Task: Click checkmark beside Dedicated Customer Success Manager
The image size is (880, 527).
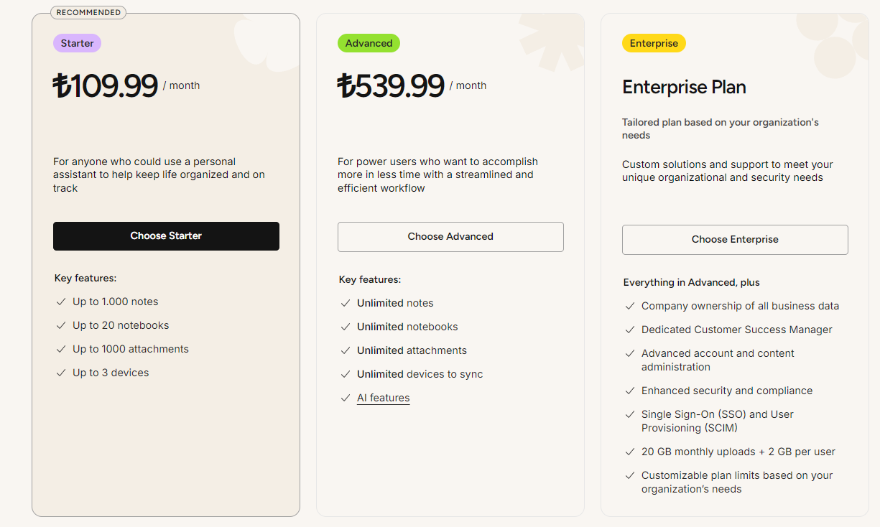Action: [630, 330]
